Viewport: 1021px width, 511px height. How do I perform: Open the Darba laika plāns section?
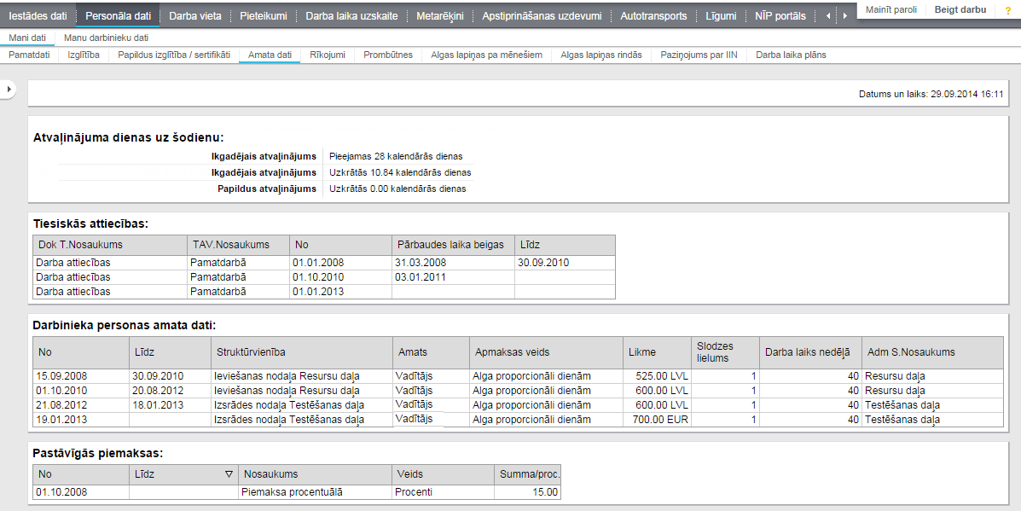pyautogui.click(x=791, y=55)
